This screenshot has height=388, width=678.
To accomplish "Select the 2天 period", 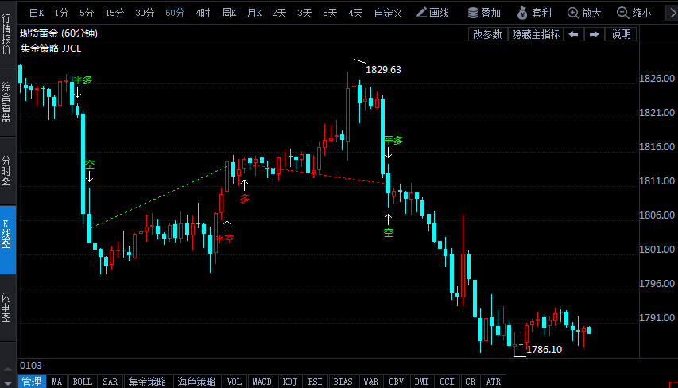I will point(279,13).
